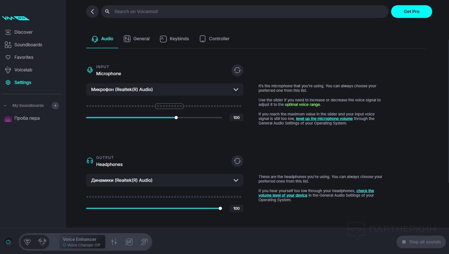Click the Search on Voicemod field
The height and width of the screenshot is (254, 449).
244,12
